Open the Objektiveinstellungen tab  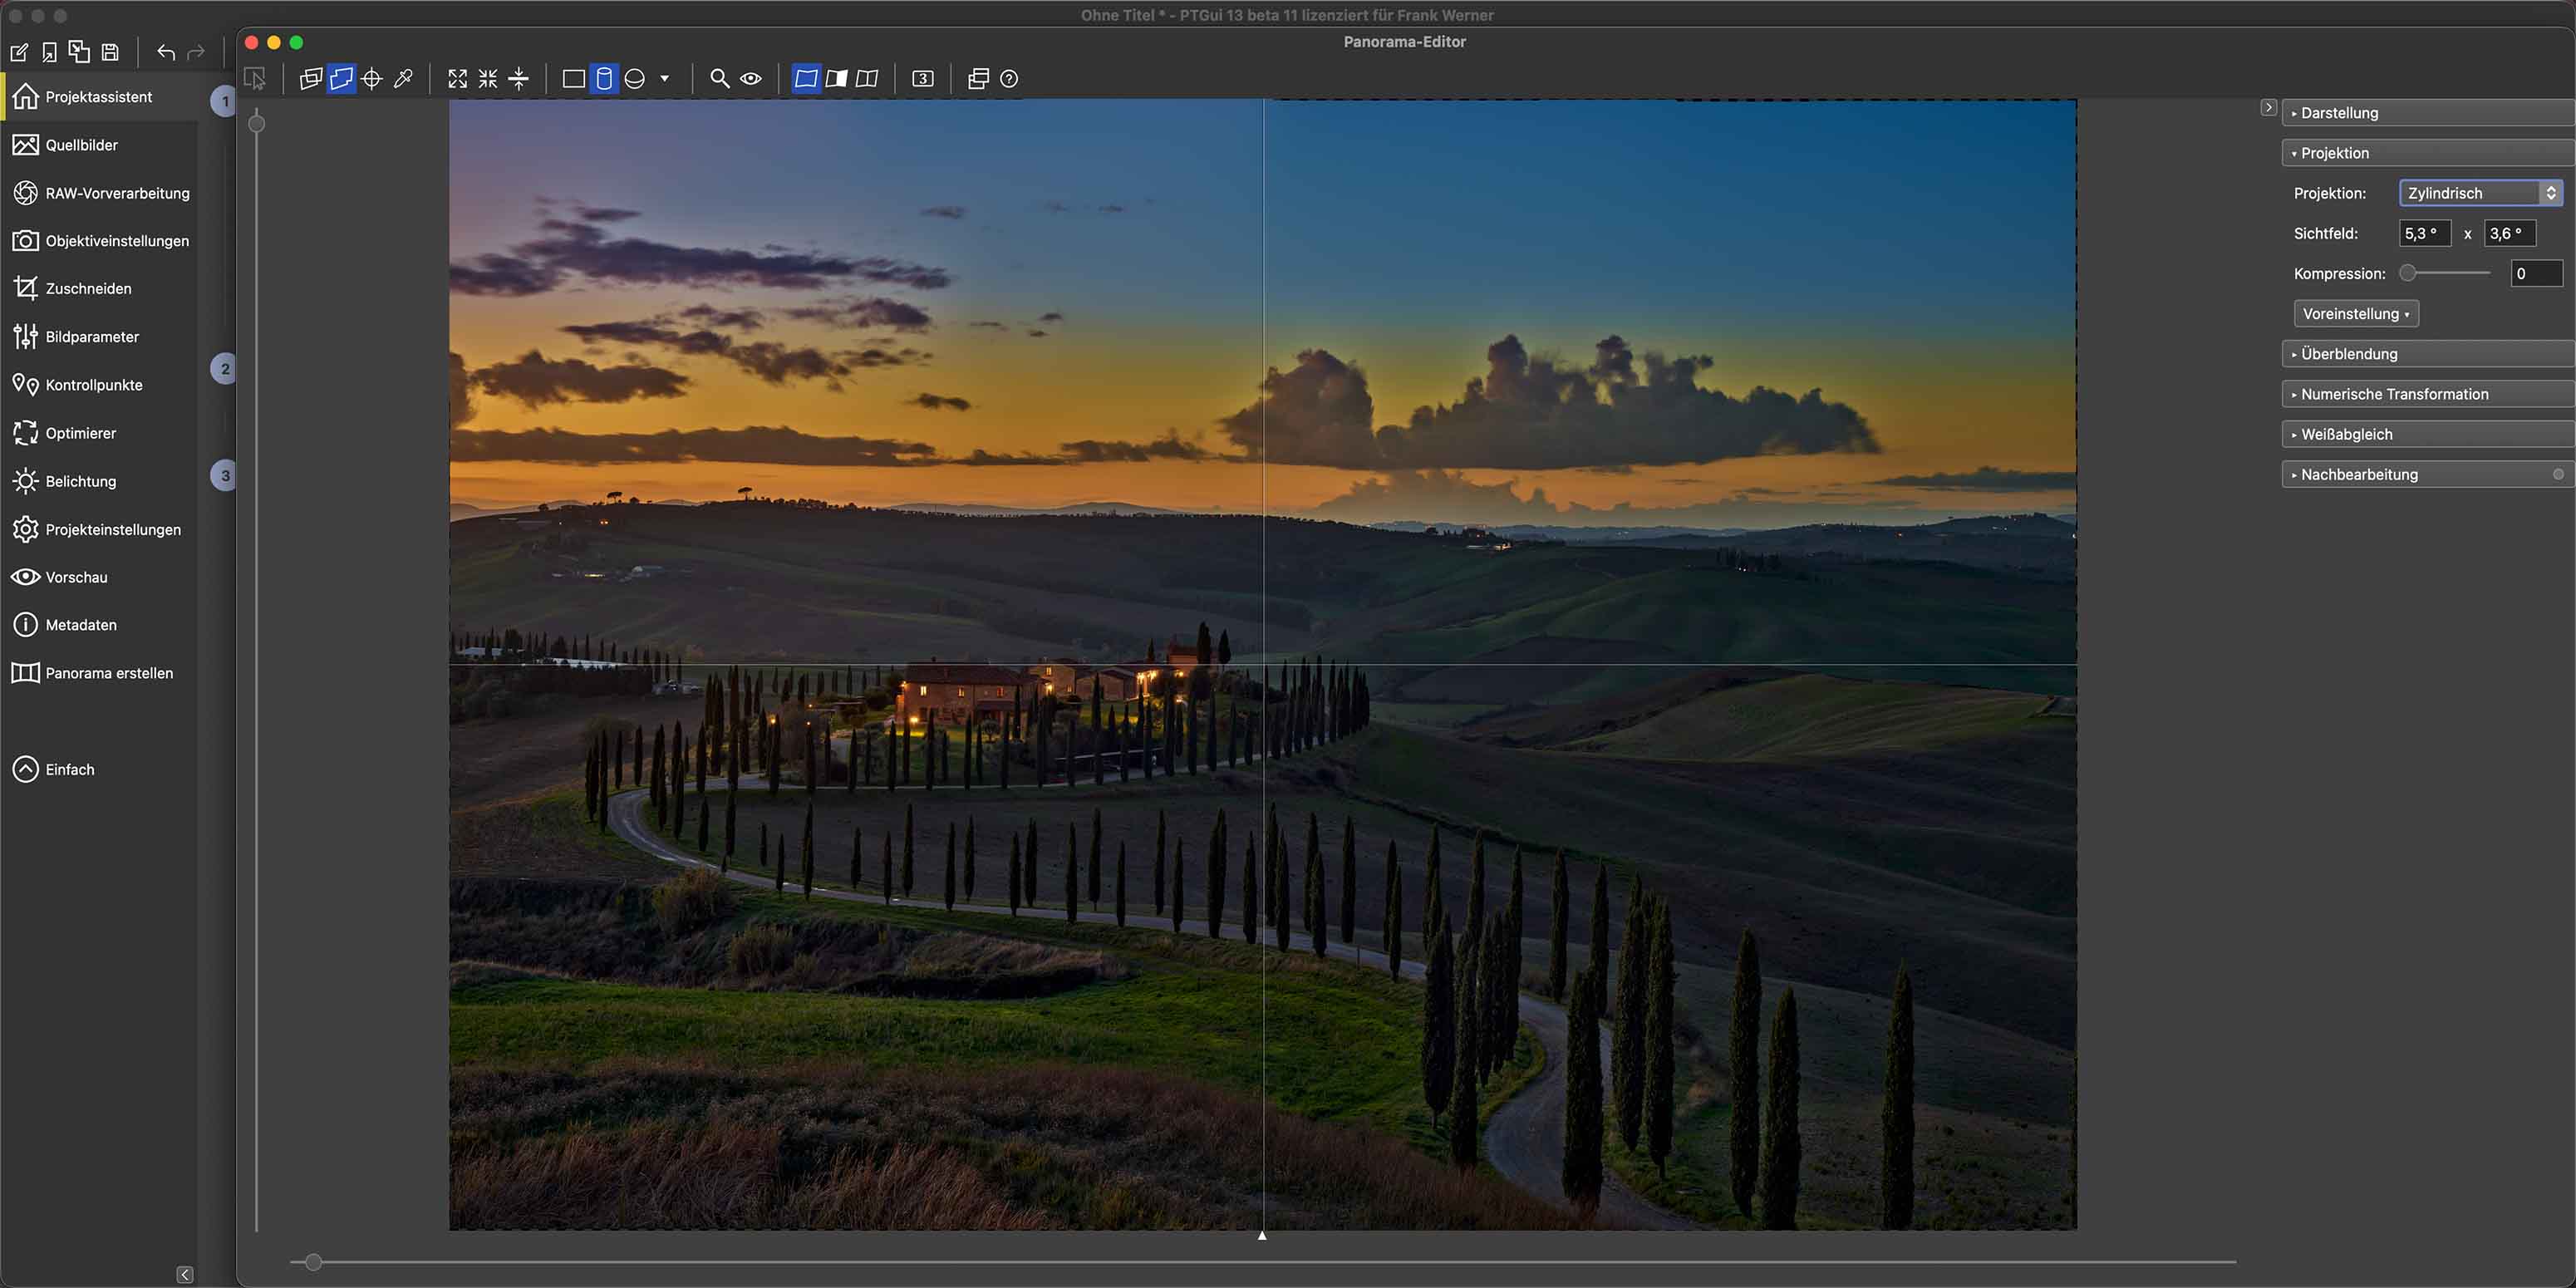click(99, 241)
